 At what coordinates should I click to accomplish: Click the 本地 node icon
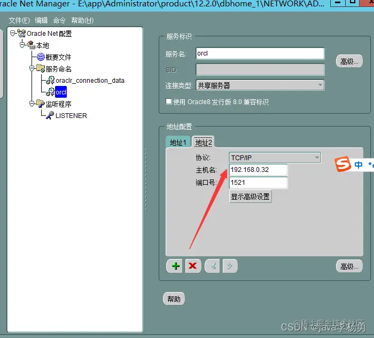coord(31,45)
